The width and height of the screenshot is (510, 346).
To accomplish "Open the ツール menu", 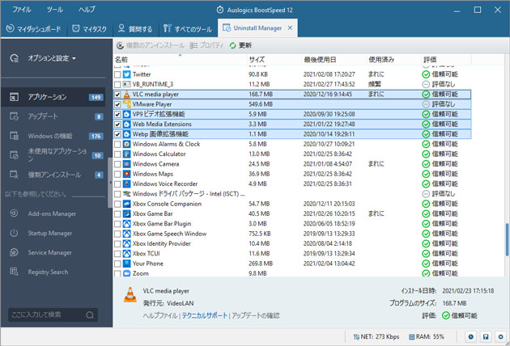I will (x=55, y=9).
